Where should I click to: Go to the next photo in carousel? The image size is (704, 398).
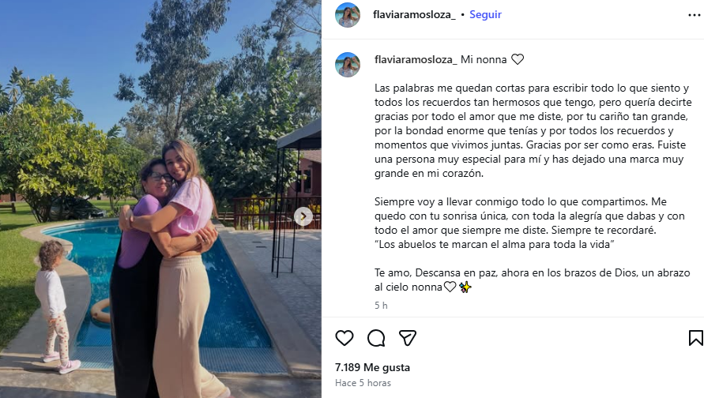pos(303,216)
